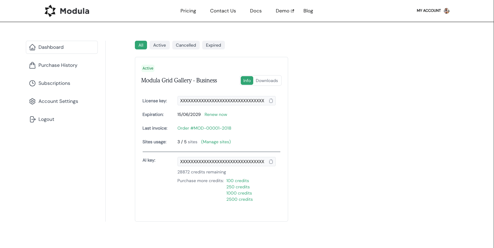The image size is (494, 248).
Task: Show Expired licenses filter
Action: [213, 45]
